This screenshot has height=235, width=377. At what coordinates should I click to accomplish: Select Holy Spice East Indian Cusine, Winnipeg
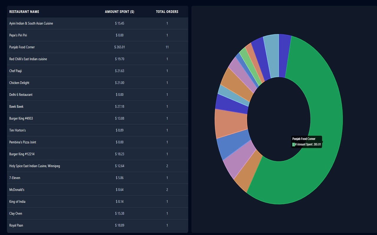[x=34, y=166]
